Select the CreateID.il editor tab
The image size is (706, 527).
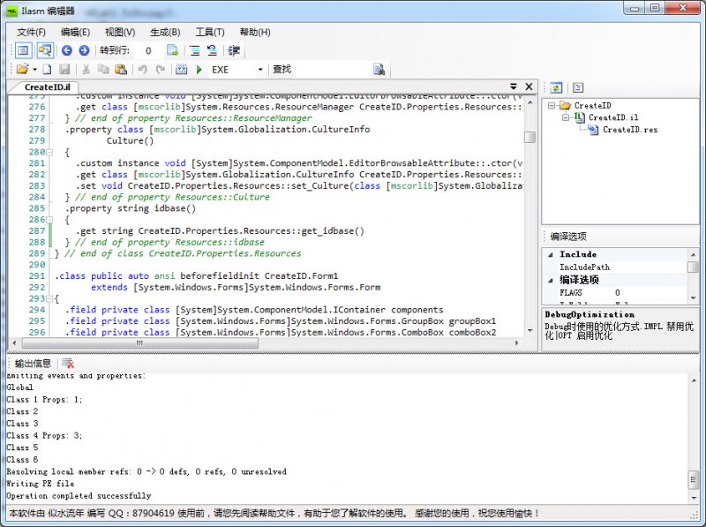(47, 87)
